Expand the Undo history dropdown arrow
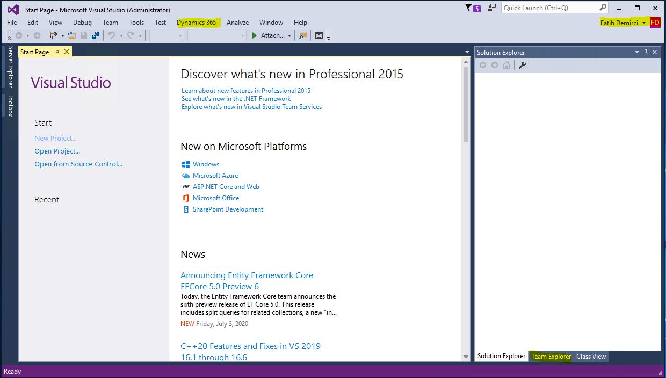The height and width of the screenshot is (378, 666). [x=121, y=36]
